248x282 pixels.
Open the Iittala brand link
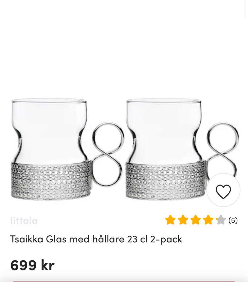[24, 221]
